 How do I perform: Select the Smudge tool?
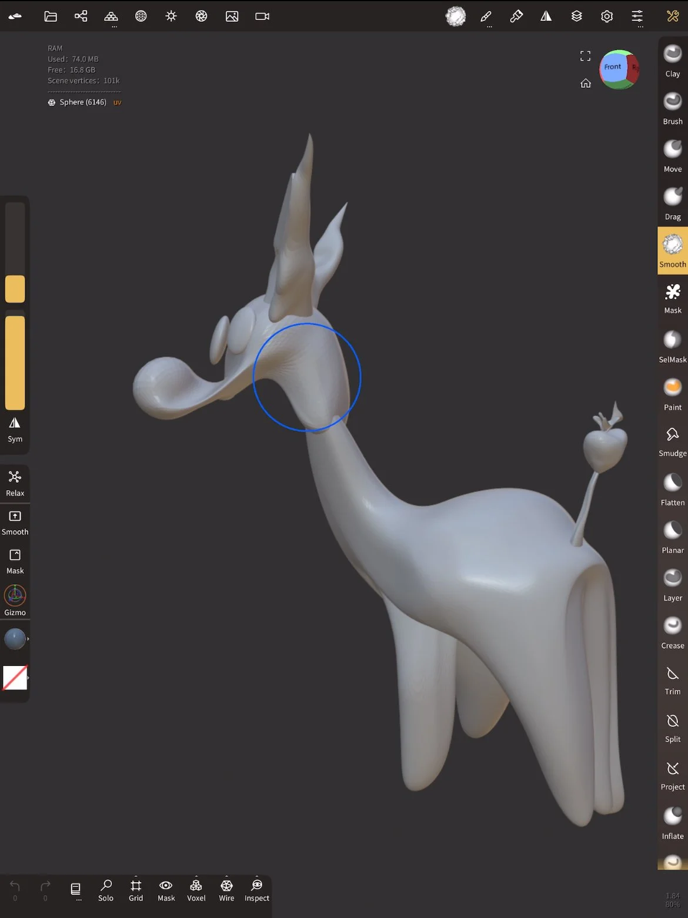click(x=673, y=442)
